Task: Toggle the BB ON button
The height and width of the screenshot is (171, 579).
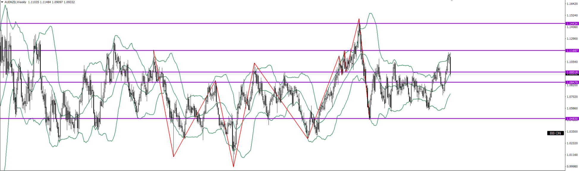Action: (555, 133)
